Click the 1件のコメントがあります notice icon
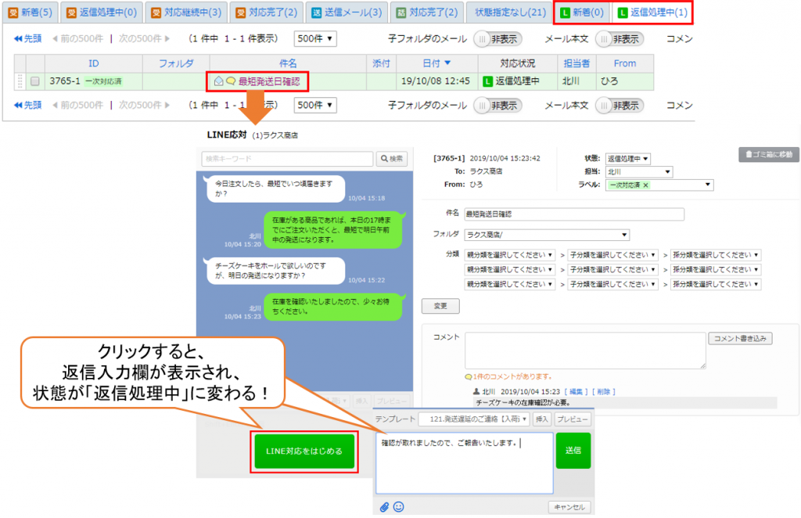Viewport: 801px width, 518px height. point(468,377)
